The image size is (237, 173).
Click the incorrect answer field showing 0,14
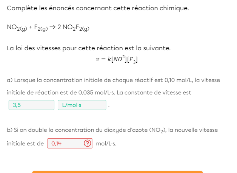click(x=65, y=144)
